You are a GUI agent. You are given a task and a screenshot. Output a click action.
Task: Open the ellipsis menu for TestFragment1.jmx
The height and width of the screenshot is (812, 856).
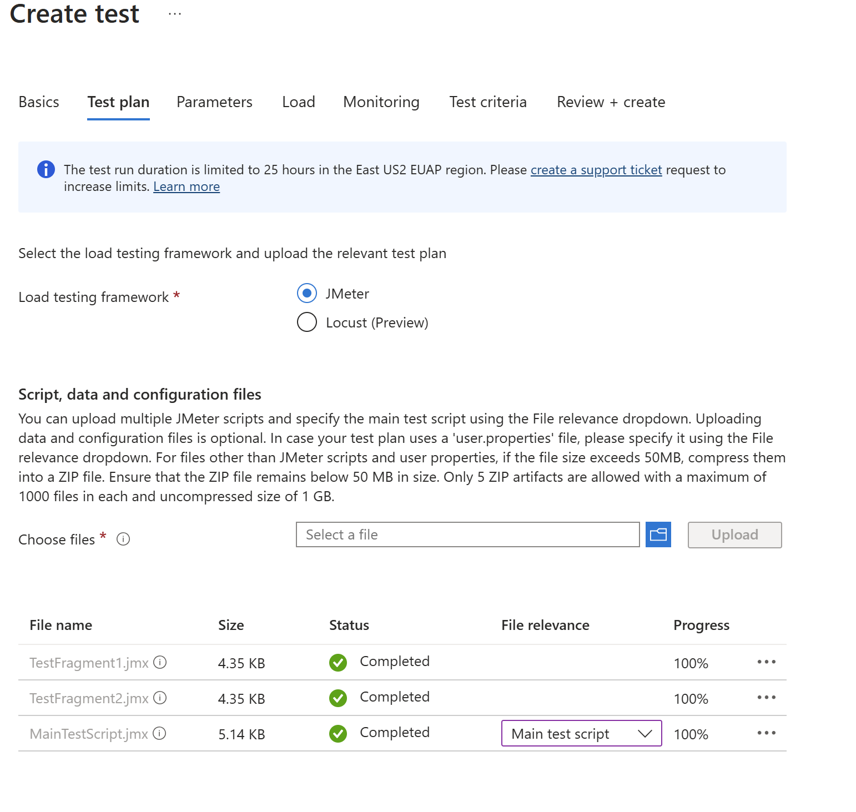pyautogui.click(x=767, y=662)
